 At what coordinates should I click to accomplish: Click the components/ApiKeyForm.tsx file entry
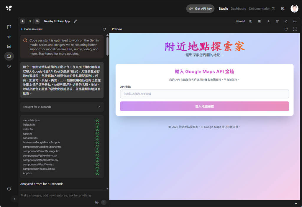pyautogui.click(x=40, y=156)
